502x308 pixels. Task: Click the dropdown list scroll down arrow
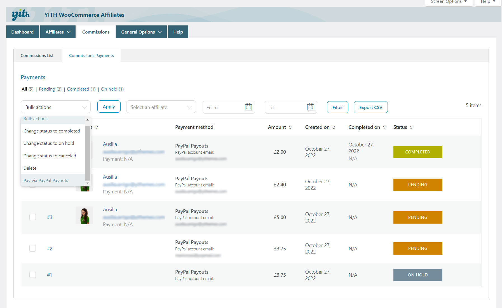[88, 183]
